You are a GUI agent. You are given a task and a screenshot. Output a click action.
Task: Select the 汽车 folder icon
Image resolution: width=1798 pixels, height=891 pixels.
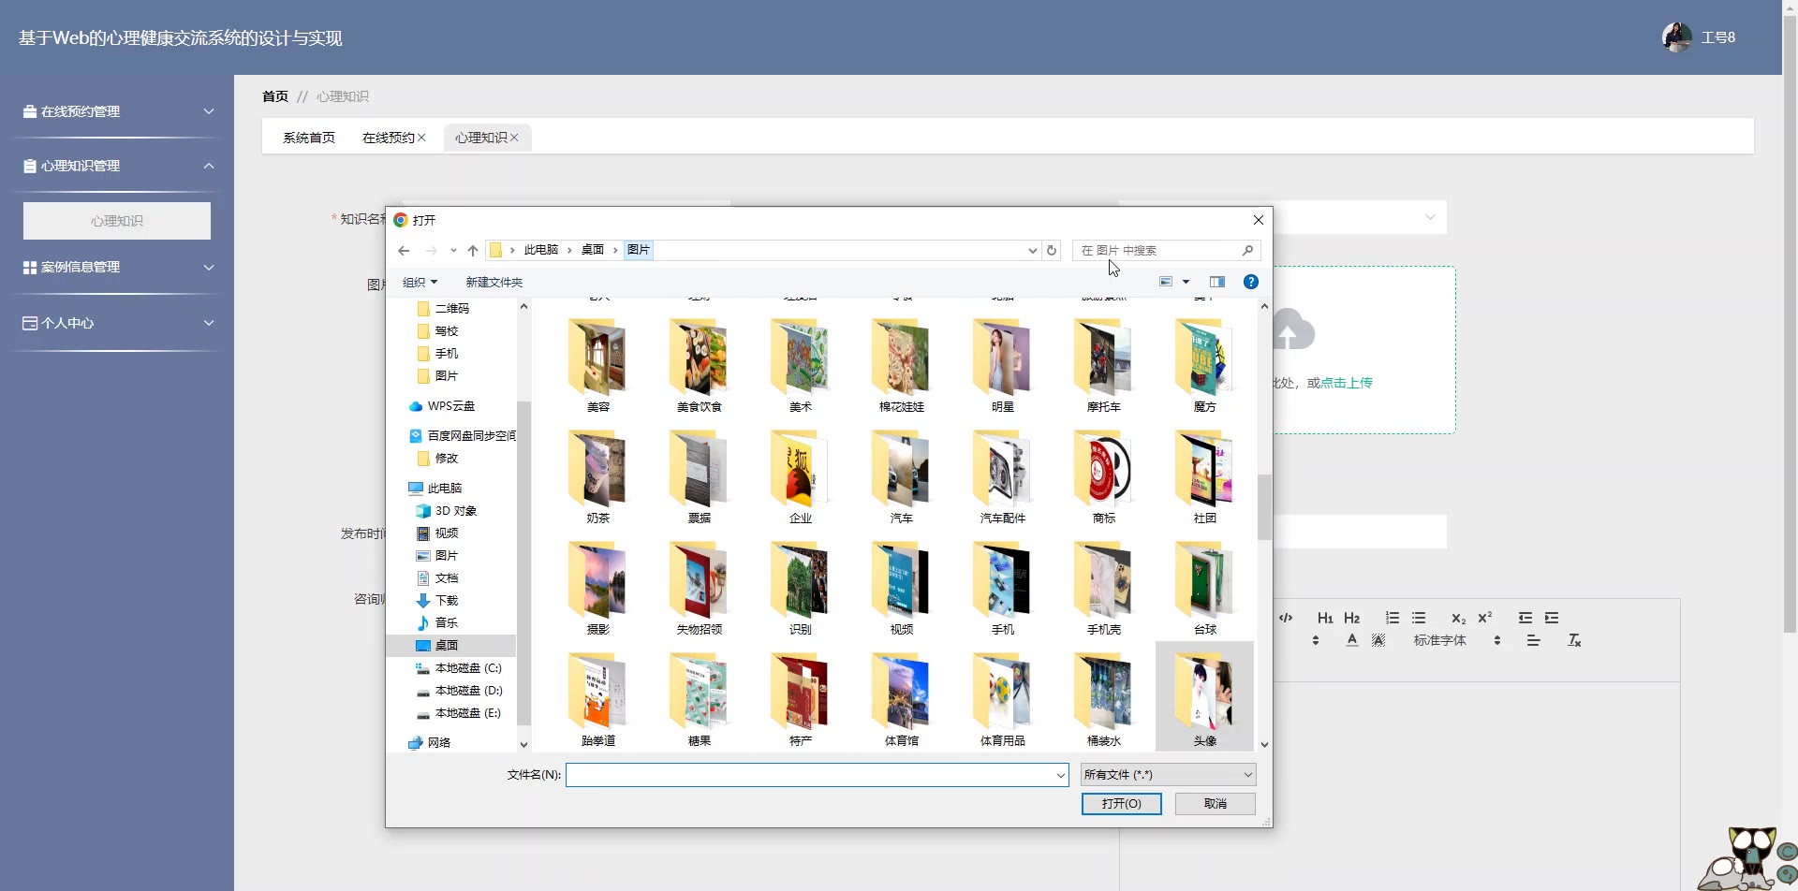coord(901,469)
